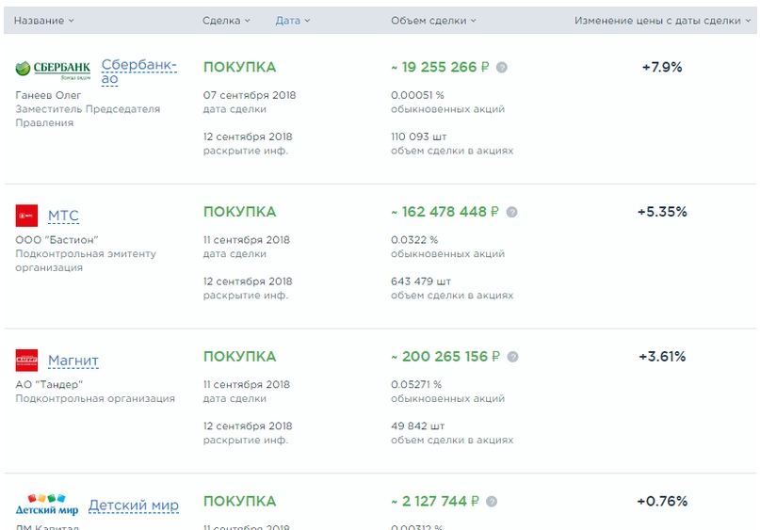
Task: Click Заместитель Председателя Правления title
Action: pos(88,117)
